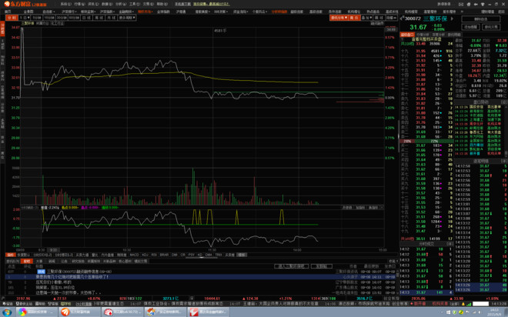
Task: Expand the 更多周期 dropdown
Action: point(127,18)
